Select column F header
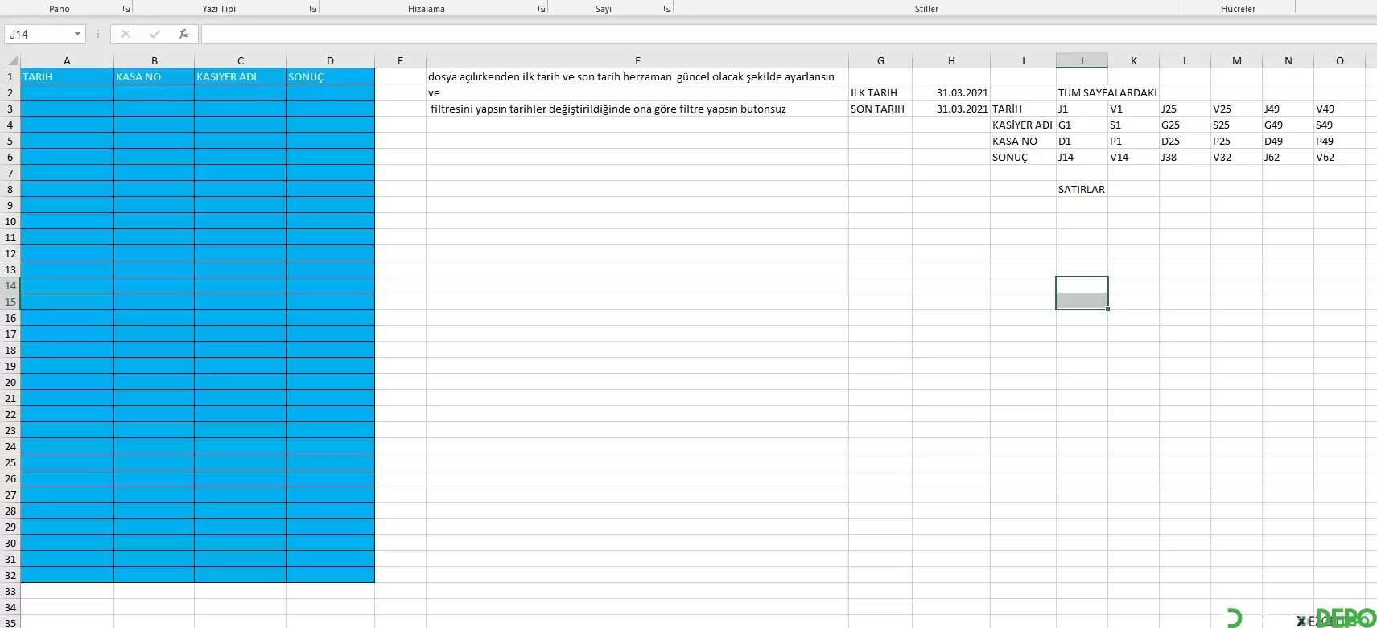The image size is (1377, 628). pyautogui.click(x=637, y=60)
